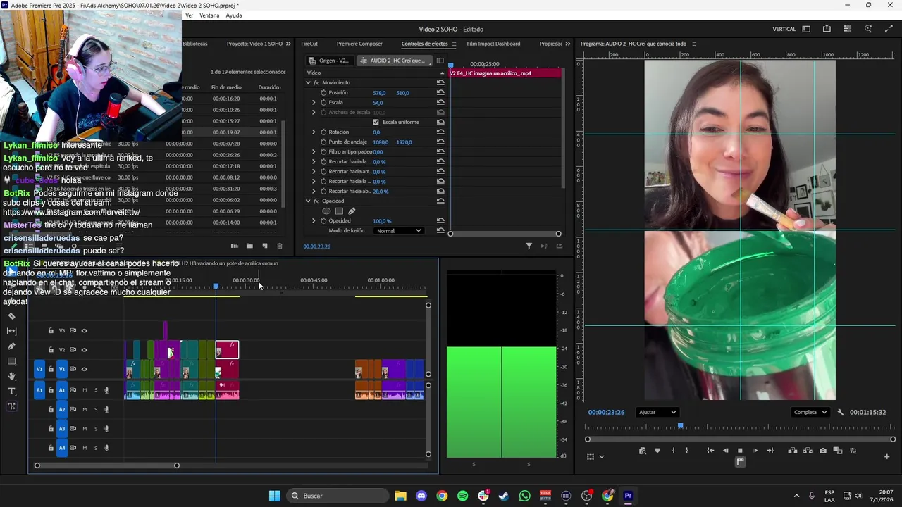Open the Quick Export icon in the header

coord(827,29)
